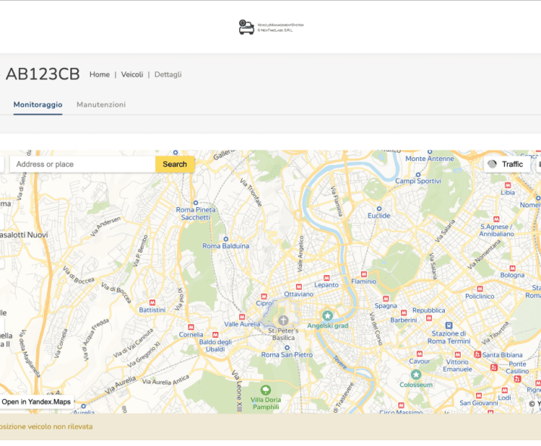
Task: Click the Spagna metro station icon
Action: [386, 299]
